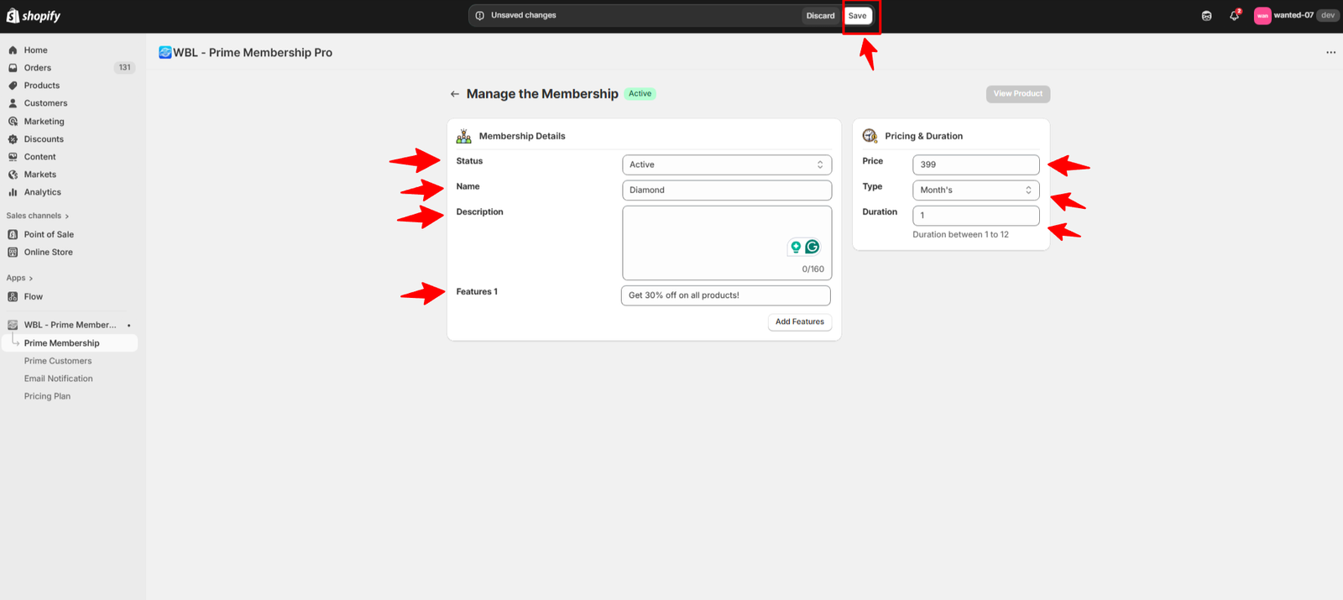Click the Discounts percent icon
Viewport: 1343px width, 600px height.
tap(13, 139)
